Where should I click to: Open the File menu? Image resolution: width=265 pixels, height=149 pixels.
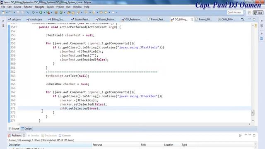pos(3,7)
